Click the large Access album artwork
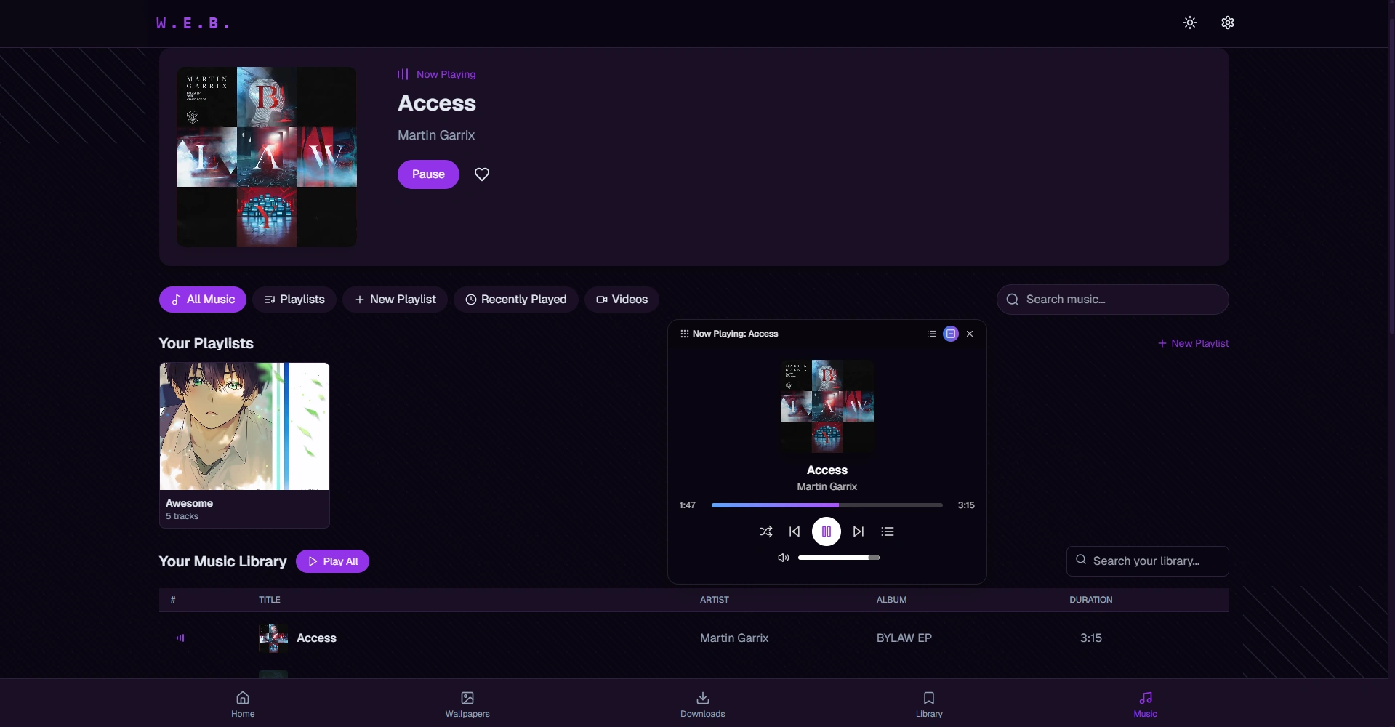Screen dimensions: 1395x727 (267, 157)
